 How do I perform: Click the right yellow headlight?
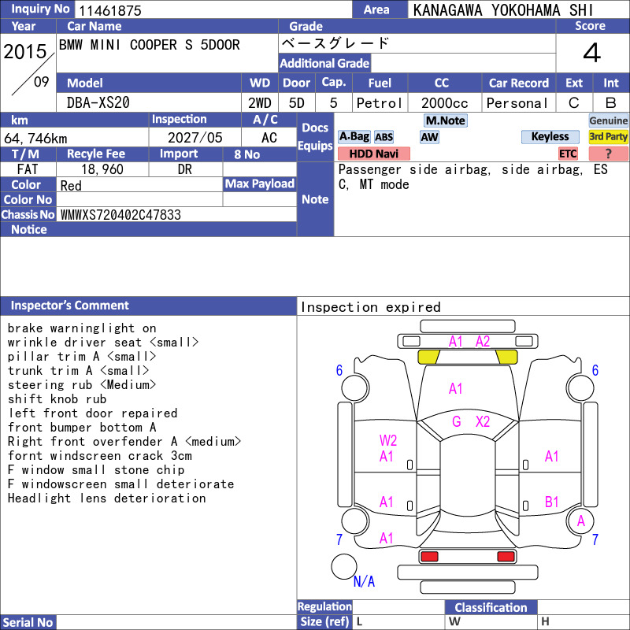pyautogui.click(x=506, y=357)
